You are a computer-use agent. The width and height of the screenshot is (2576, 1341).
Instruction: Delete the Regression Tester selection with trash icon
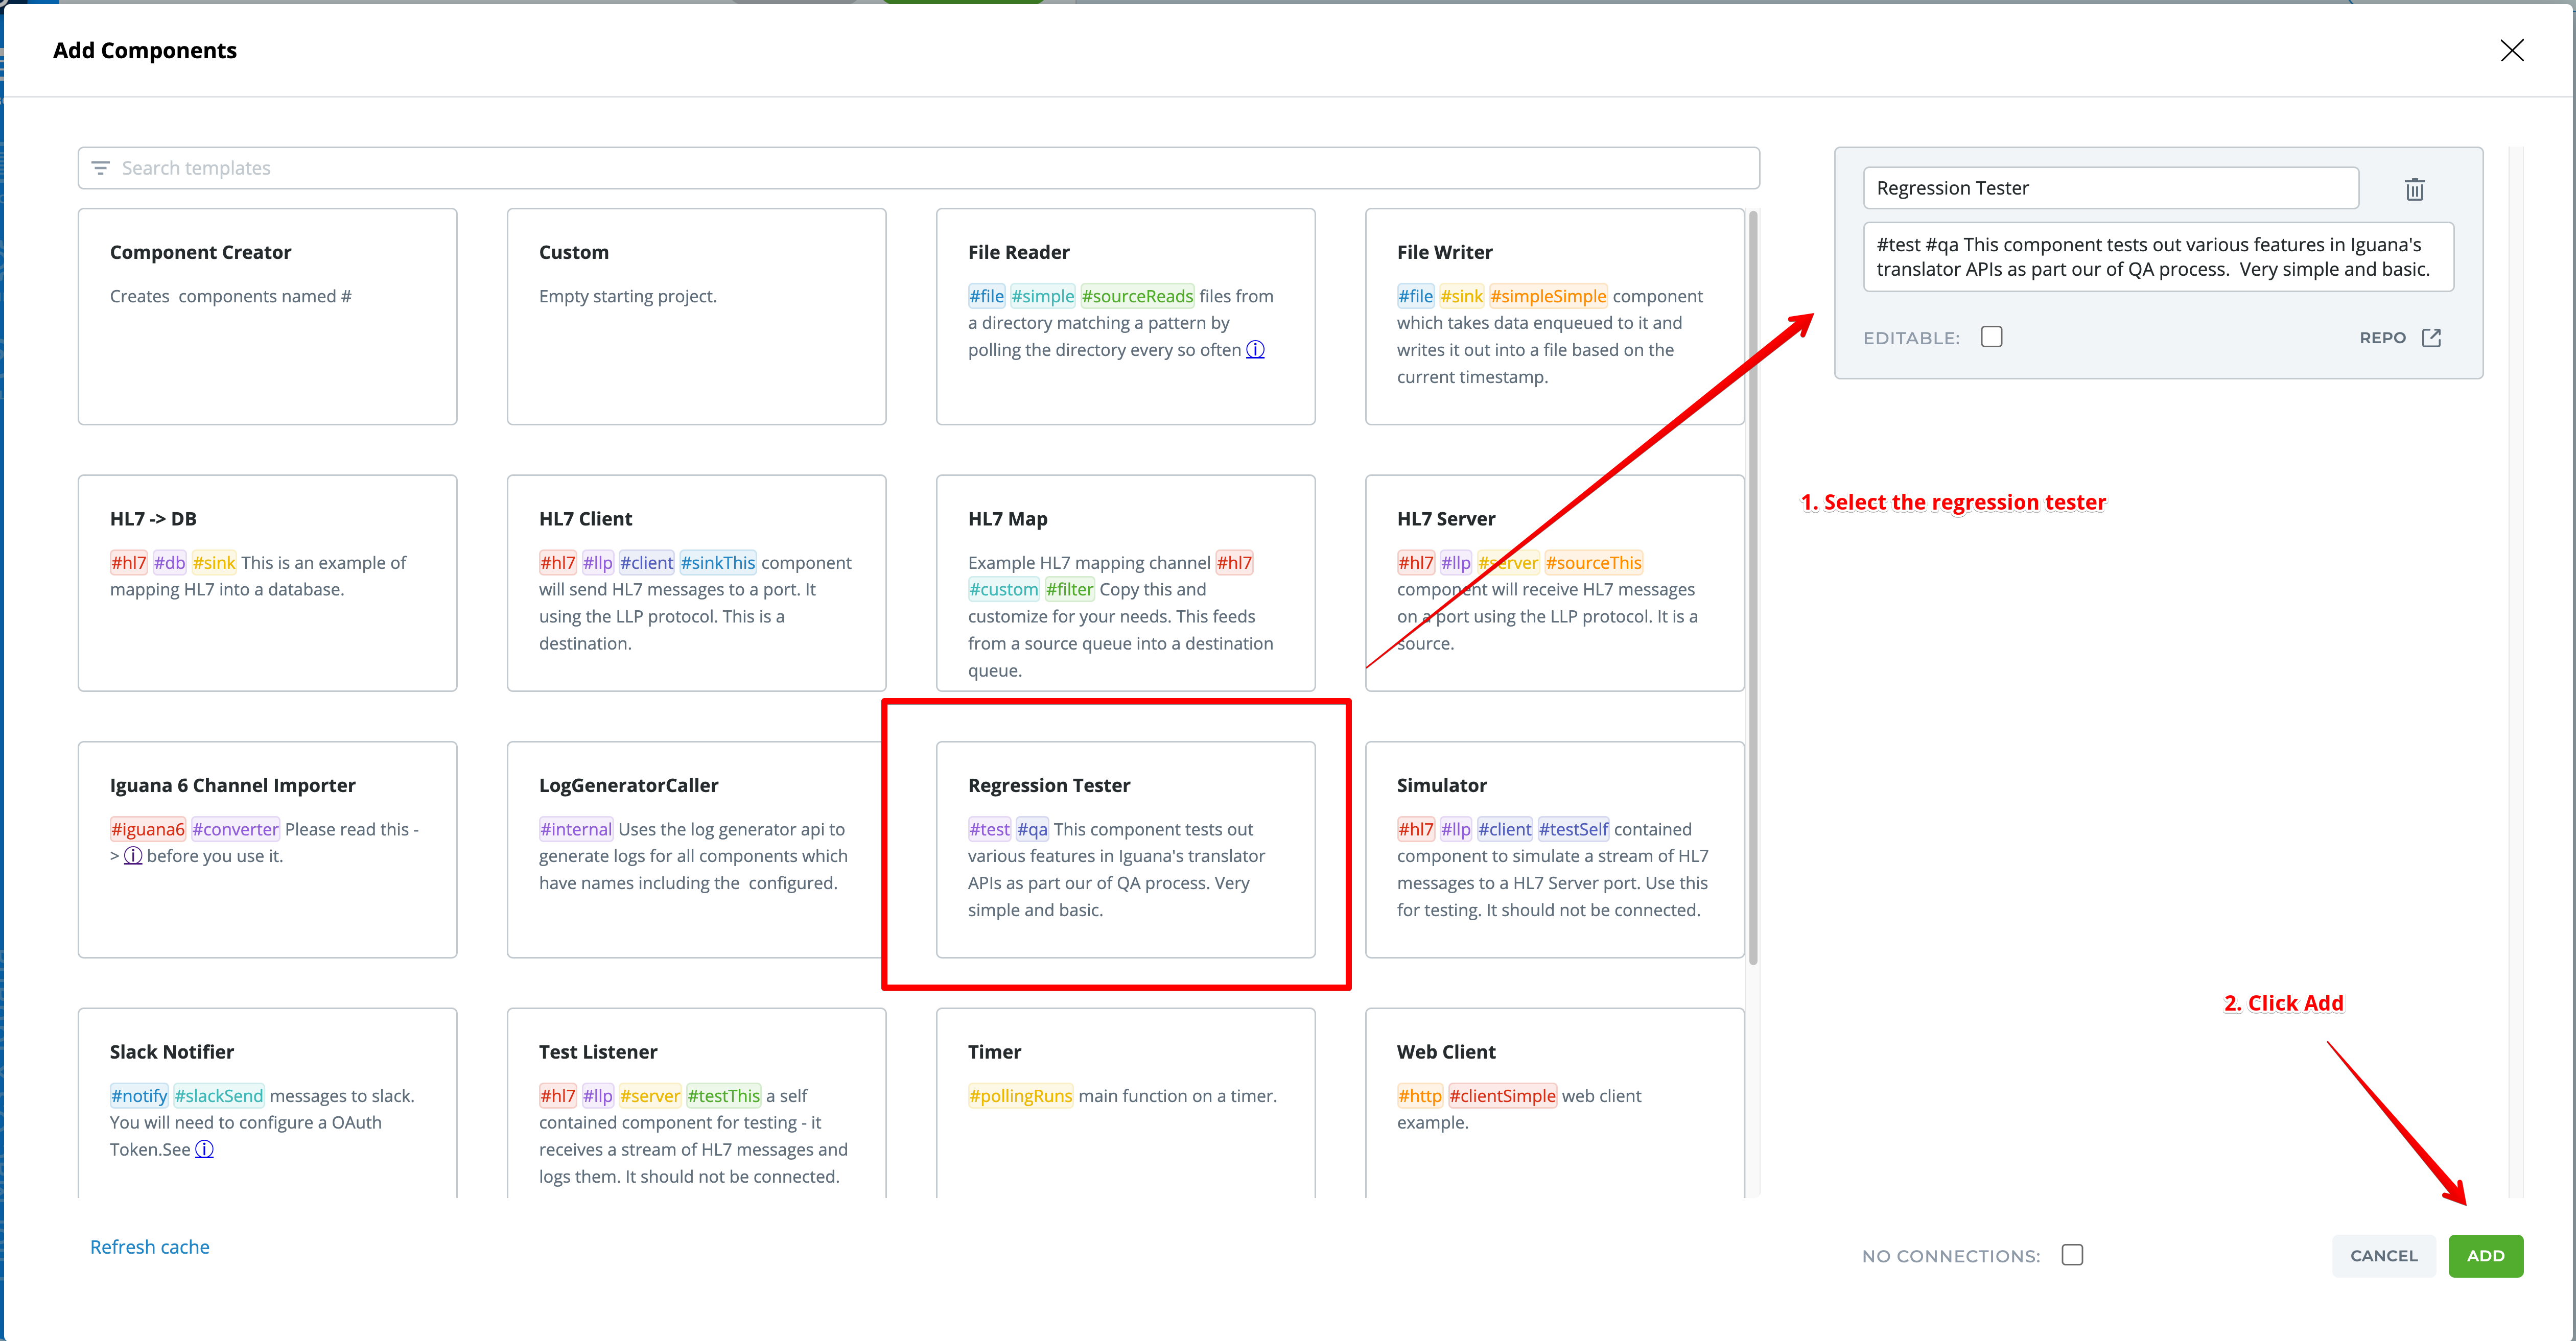coord(2414,189)
